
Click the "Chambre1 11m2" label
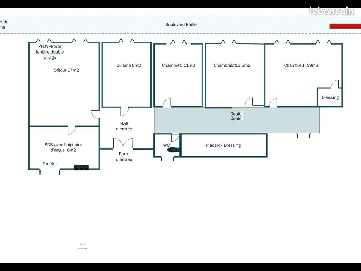pyautogui.click(x=178, y=65)
